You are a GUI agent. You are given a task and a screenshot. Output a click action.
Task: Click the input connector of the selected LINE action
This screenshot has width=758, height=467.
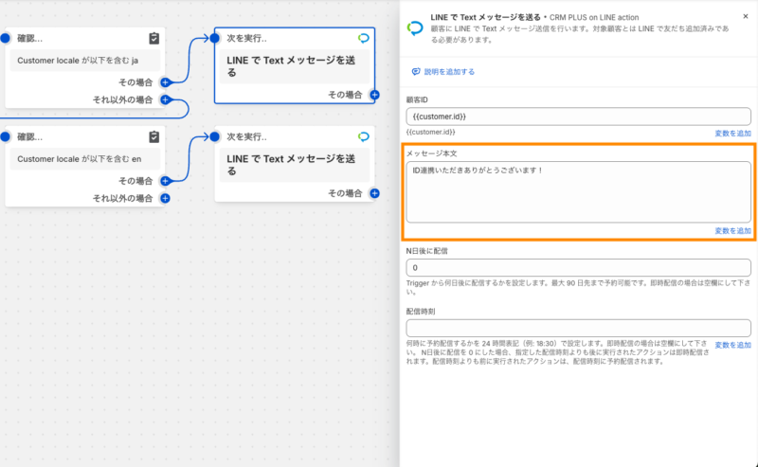coord(215,38)
